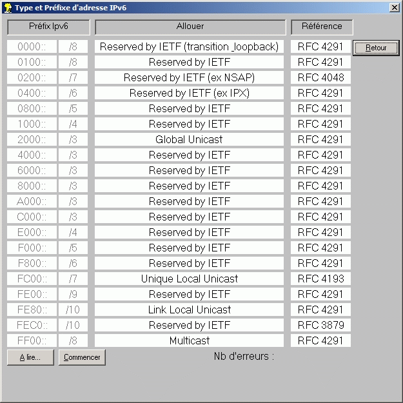
Task: Close the IPv6 prefix window
Action: tap(394, 7)
